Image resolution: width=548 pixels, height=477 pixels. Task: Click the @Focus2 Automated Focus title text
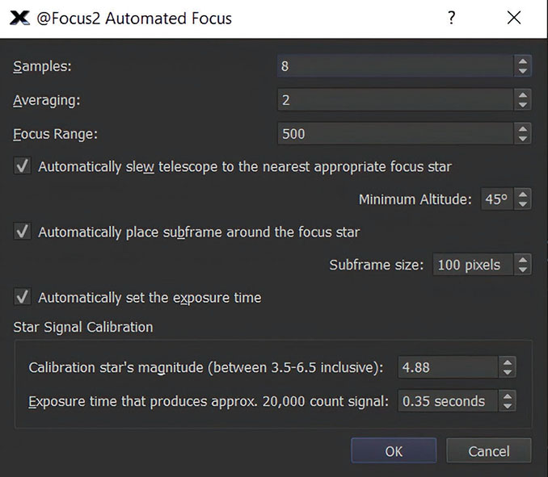tap(134, 18)
